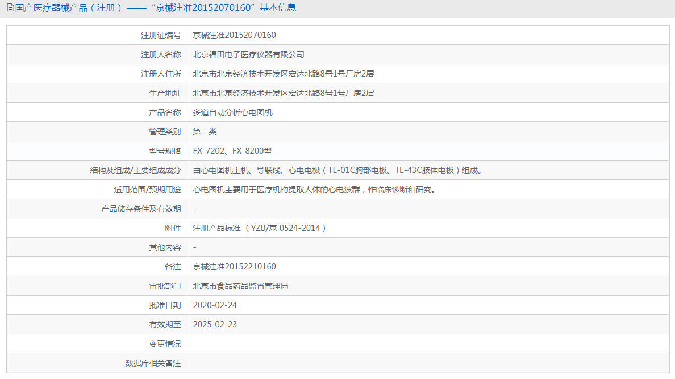Select the value 北京市食品药品监督管理局
This screenshot has height=379, width=675.
(241, 286)
